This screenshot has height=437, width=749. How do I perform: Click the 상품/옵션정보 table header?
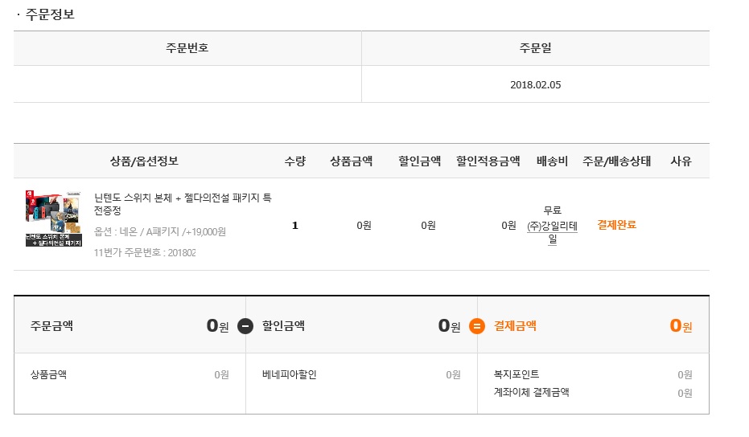[144, 161]
